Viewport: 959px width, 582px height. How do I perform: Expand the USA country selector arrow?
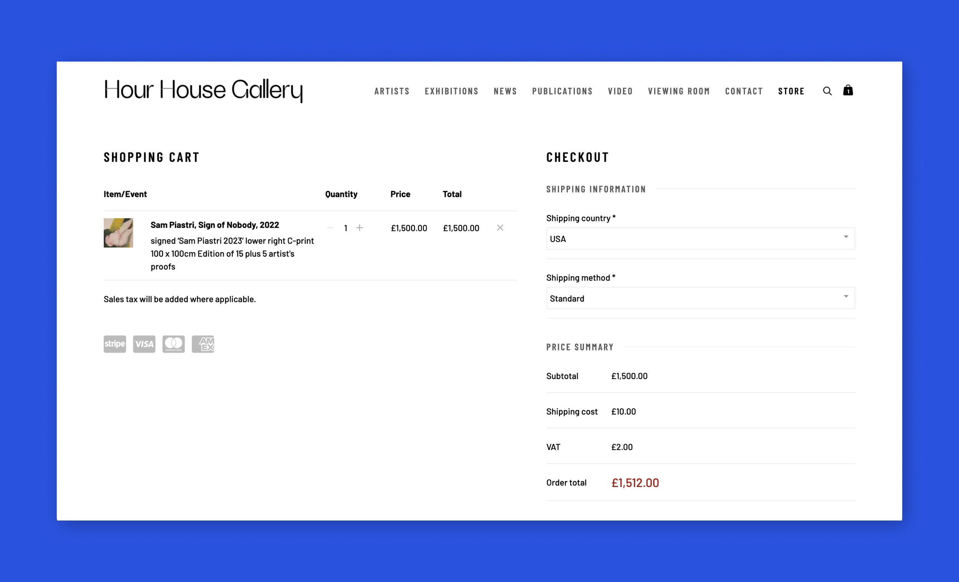pos(846,237)
